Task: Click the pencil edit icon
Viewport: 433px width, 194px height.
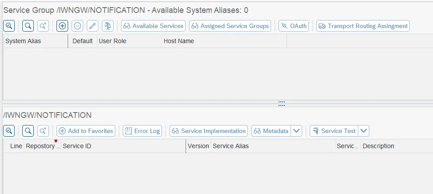Action: tap(93, 26)
